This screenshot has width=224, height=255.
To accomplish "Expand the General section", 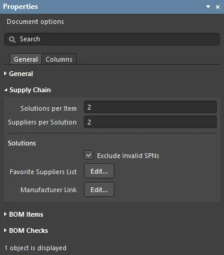I will [5, 74].
